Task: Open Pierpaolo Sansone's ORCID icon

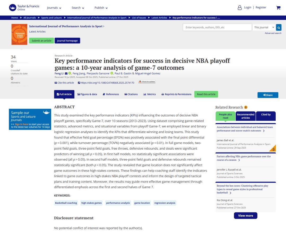Action: 112,73
